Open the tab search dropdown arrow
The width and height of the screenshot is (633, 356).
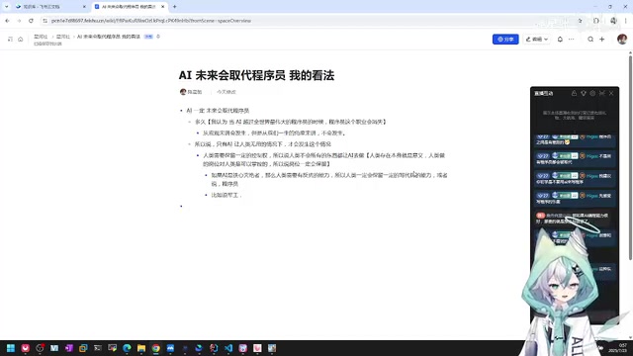click(6, 7)
